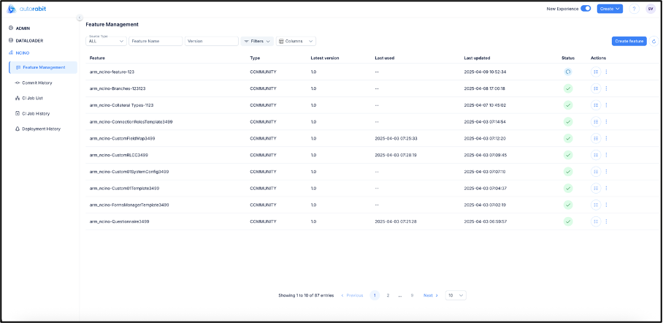Go to the Next page of entries
663x323 pixels.
pos(431,295)
